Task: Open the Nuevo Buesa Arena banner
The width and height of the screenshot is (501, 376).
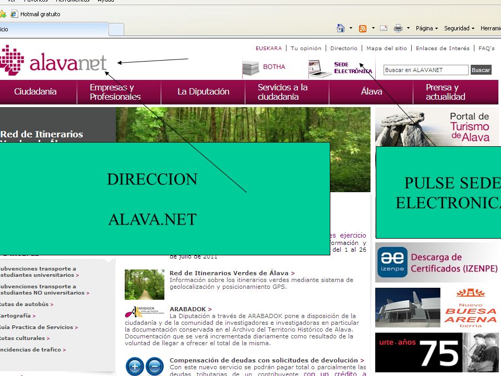Action: point(437,308)
